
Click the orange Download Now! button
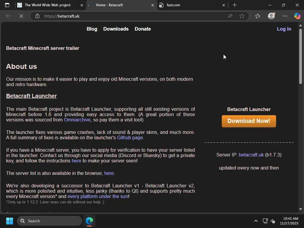[249, 121]
